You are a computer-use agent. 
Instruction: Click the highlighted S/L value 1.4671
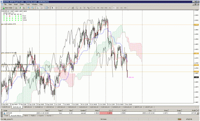[106, 113]
